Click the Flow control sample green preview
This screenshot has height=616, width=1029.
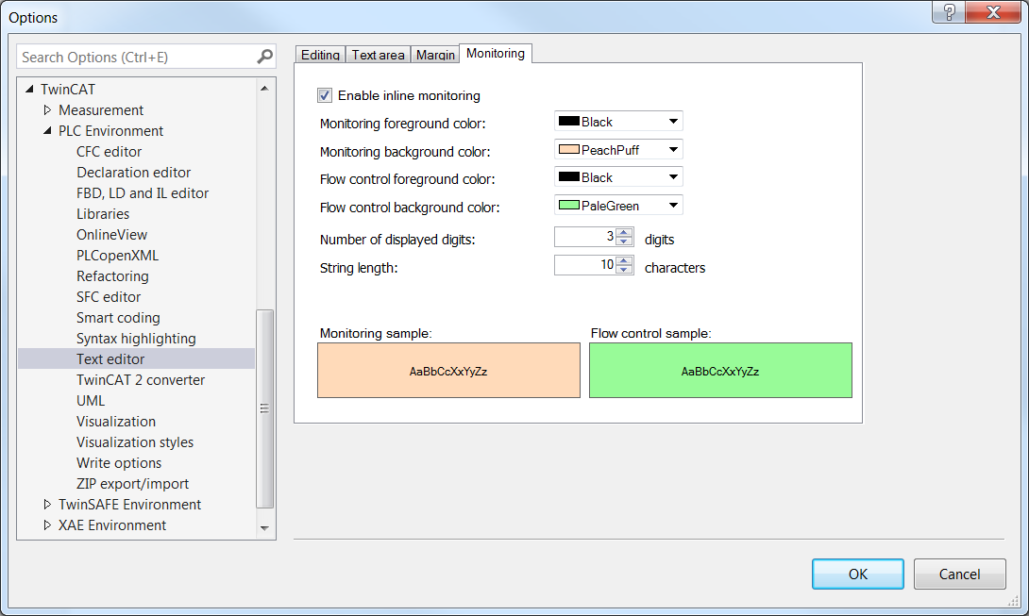coord(720,371)
